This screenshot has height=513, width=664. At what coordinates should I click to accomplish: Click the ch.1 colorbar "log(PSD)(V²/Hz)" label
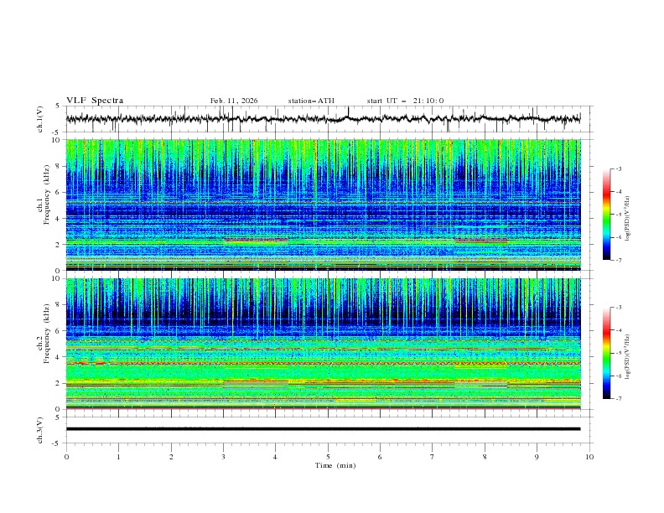pyautogui.click(x=628, y=219)
